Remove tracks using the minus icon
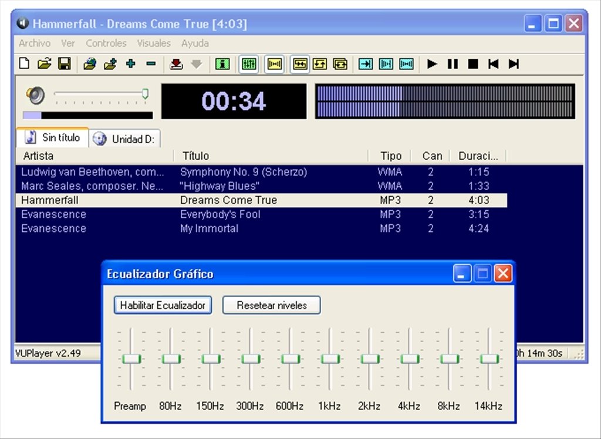Screen dimensions: 601x439 coord(151,63)
